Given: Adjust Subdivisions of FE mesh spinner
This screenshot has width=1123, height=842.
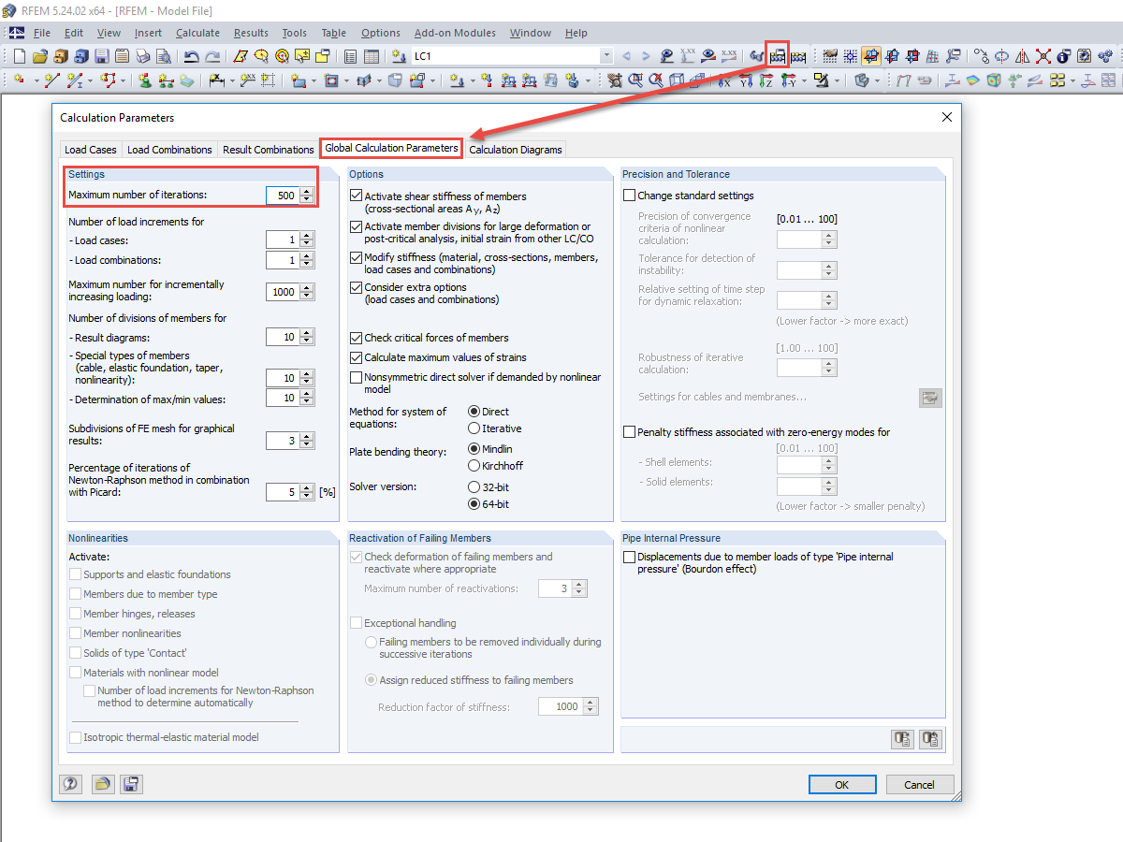Looking at the screenshot, I should (x=307, y=441).
